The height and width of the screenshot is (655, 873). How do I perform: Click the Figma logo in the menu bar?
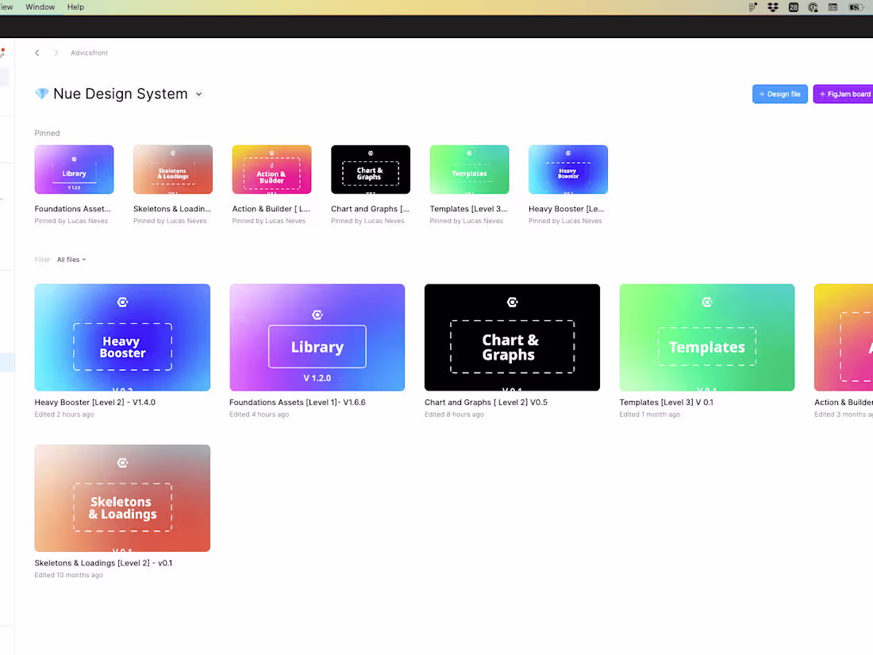click(x=752, y=6)
